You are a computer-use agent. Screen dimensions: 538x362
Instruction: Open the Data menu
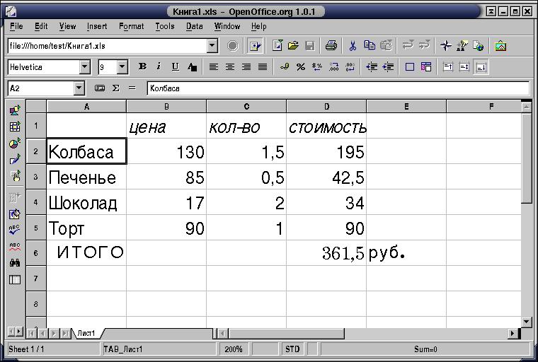(194, 26)
